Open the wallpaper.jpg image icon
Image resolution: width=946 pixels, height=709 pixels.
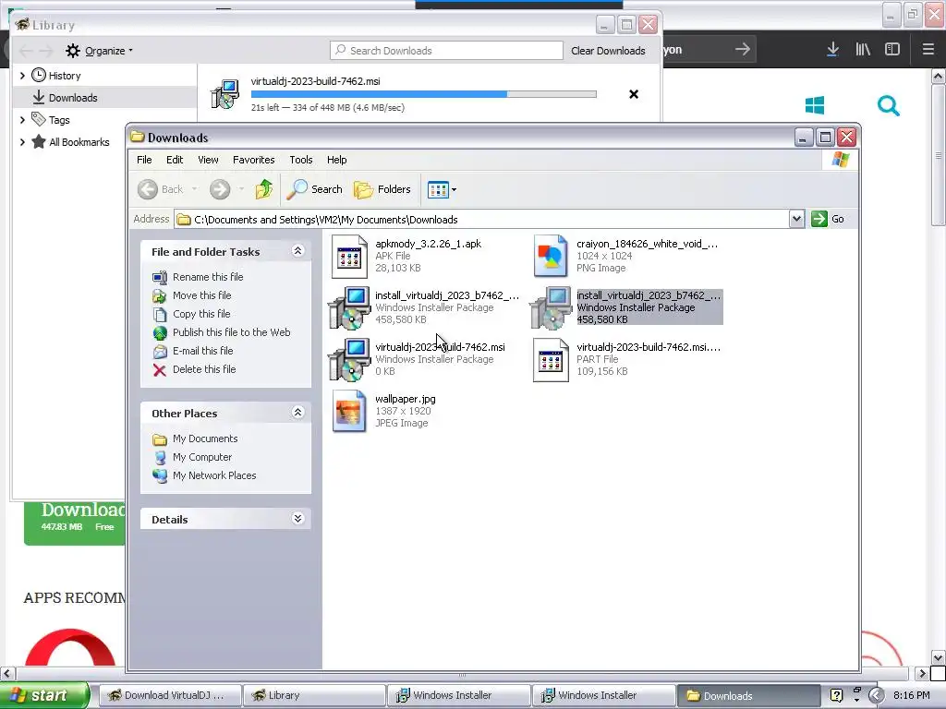click(x=349, y=412)
